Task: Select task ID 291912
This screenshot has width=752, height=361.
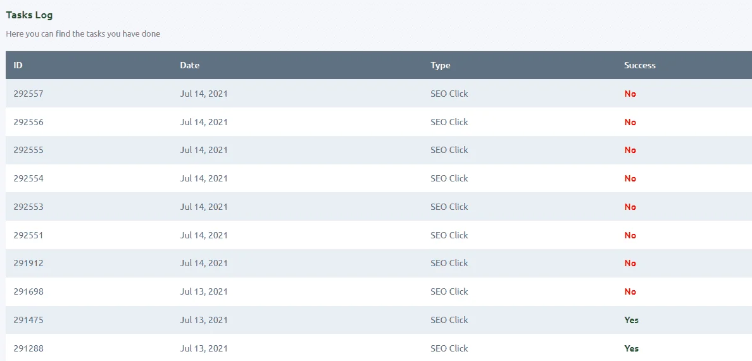Action: tap(28, 263)
